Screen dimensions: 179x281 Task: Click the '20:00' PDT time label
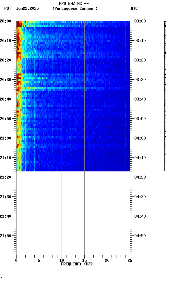tap(6, 21)
